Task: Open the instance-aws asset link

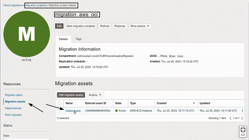Action: click(x=73, y=111)
